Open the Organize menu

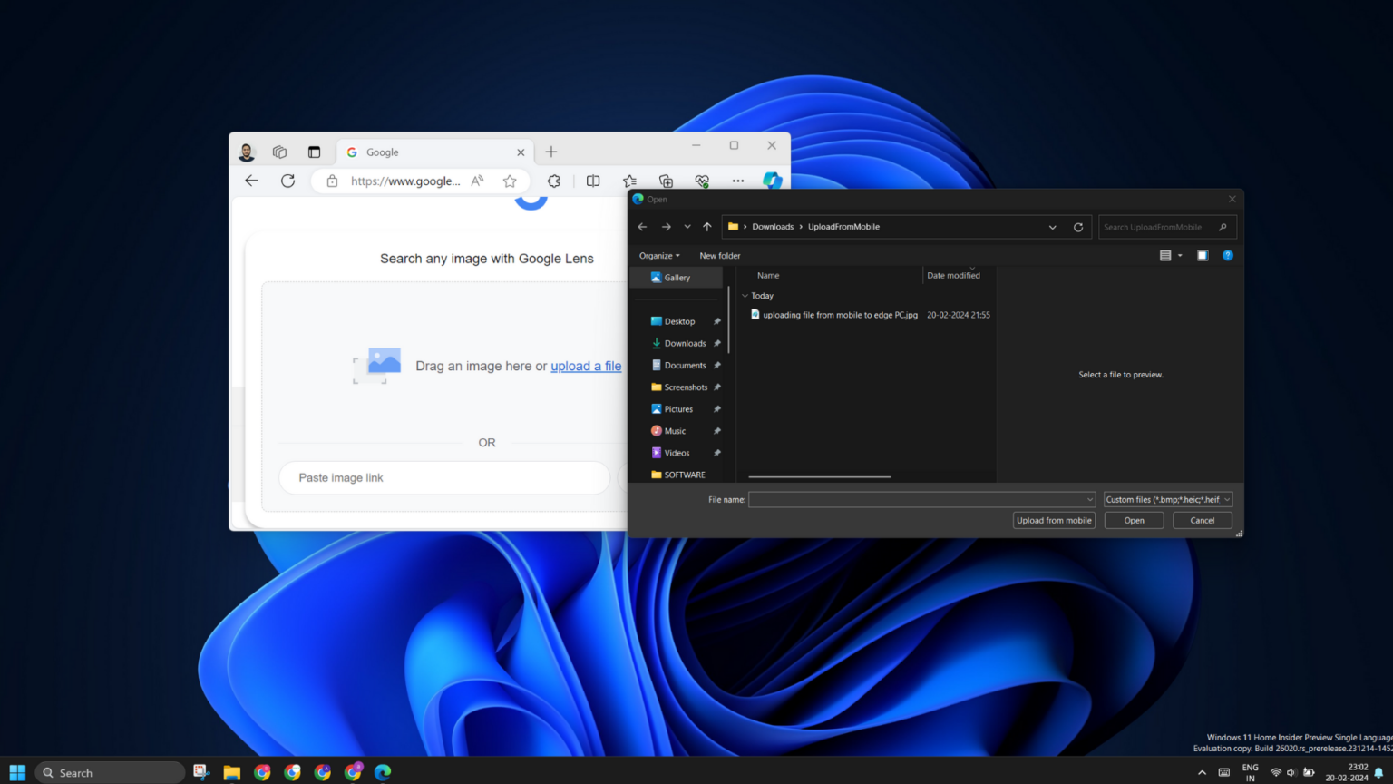click(659, 255)
